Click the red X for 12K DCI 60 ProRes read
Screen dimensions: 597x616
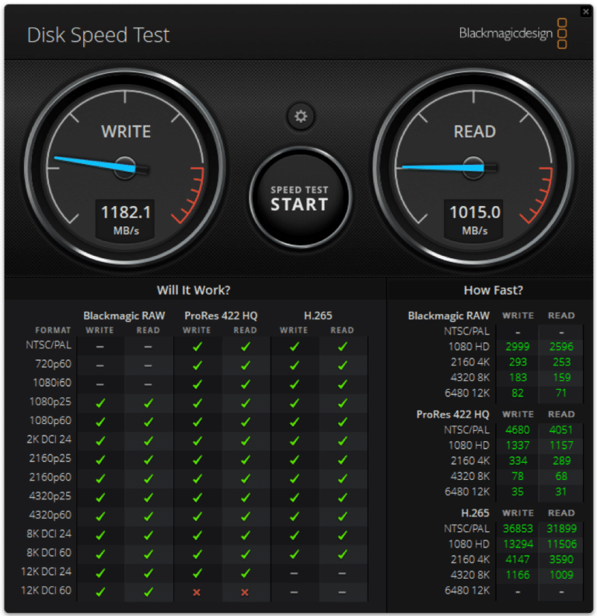[x=245, y=592]
